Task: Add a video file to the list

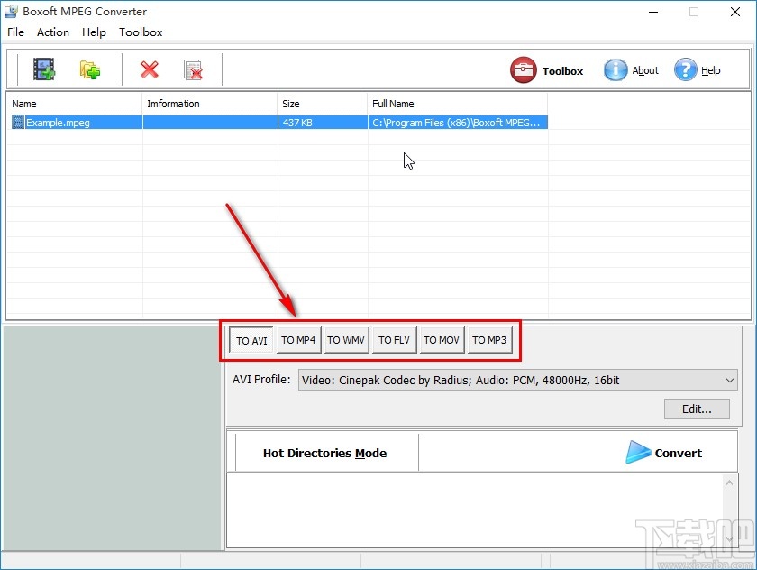Action: (43, 69)
